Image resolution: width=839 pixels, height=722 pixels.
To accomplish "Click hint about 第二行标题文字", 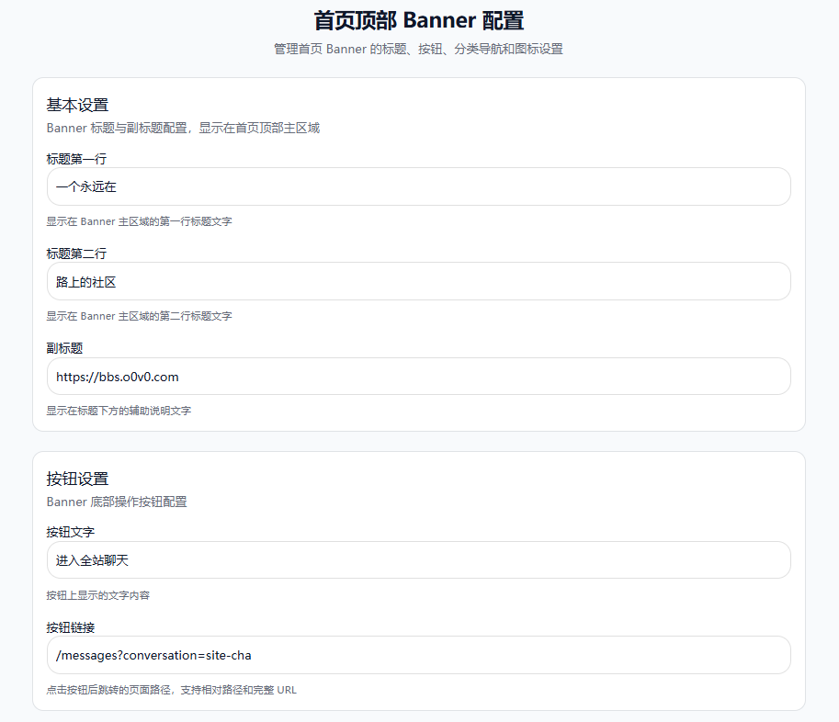I will point(139,316).
